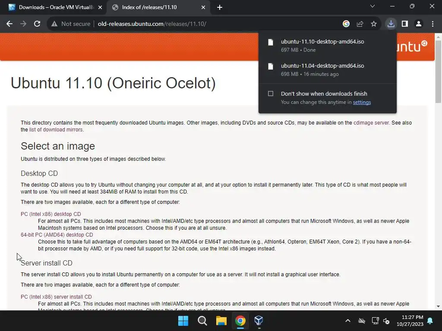Switch to Downloads – Oracle VM VirtualBox tab
The width and height of the screenshot is (442, 331).
point(54,8)
